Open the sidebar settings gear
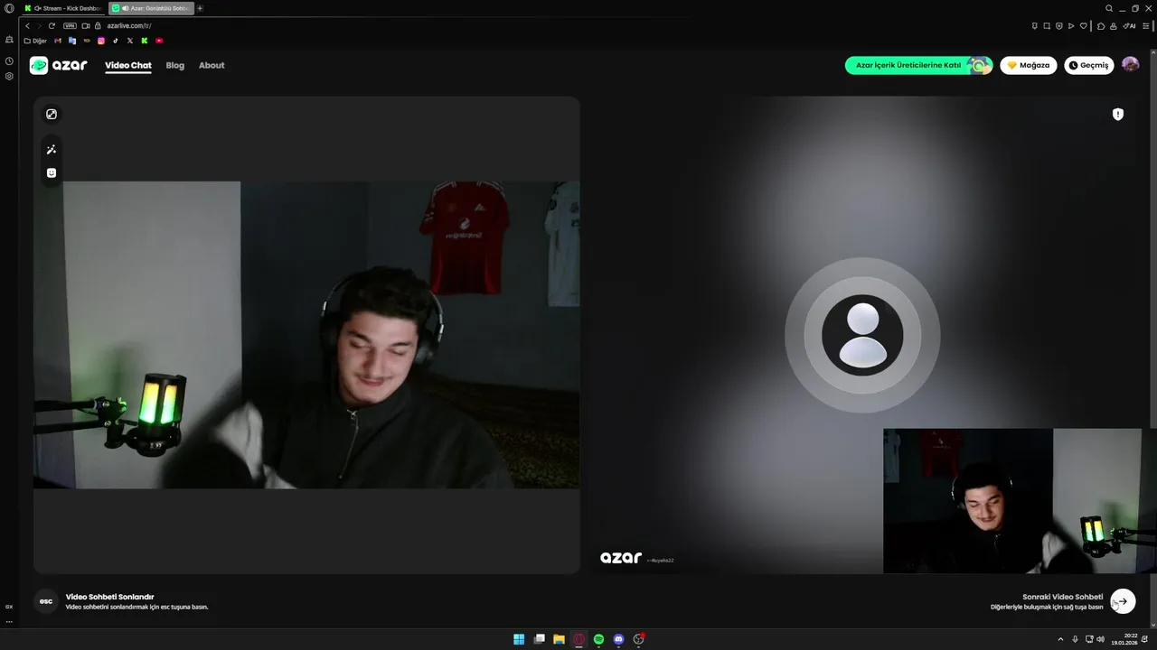This screenshot has width=1157, height=650. point(9,76)
